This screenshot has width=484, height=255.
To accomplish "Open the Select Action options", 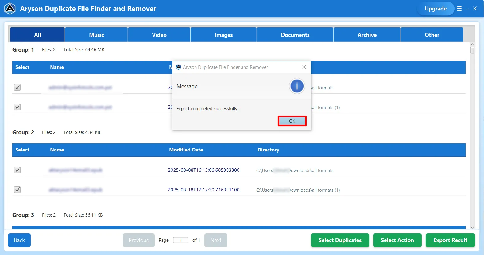I will coord(397,240).
